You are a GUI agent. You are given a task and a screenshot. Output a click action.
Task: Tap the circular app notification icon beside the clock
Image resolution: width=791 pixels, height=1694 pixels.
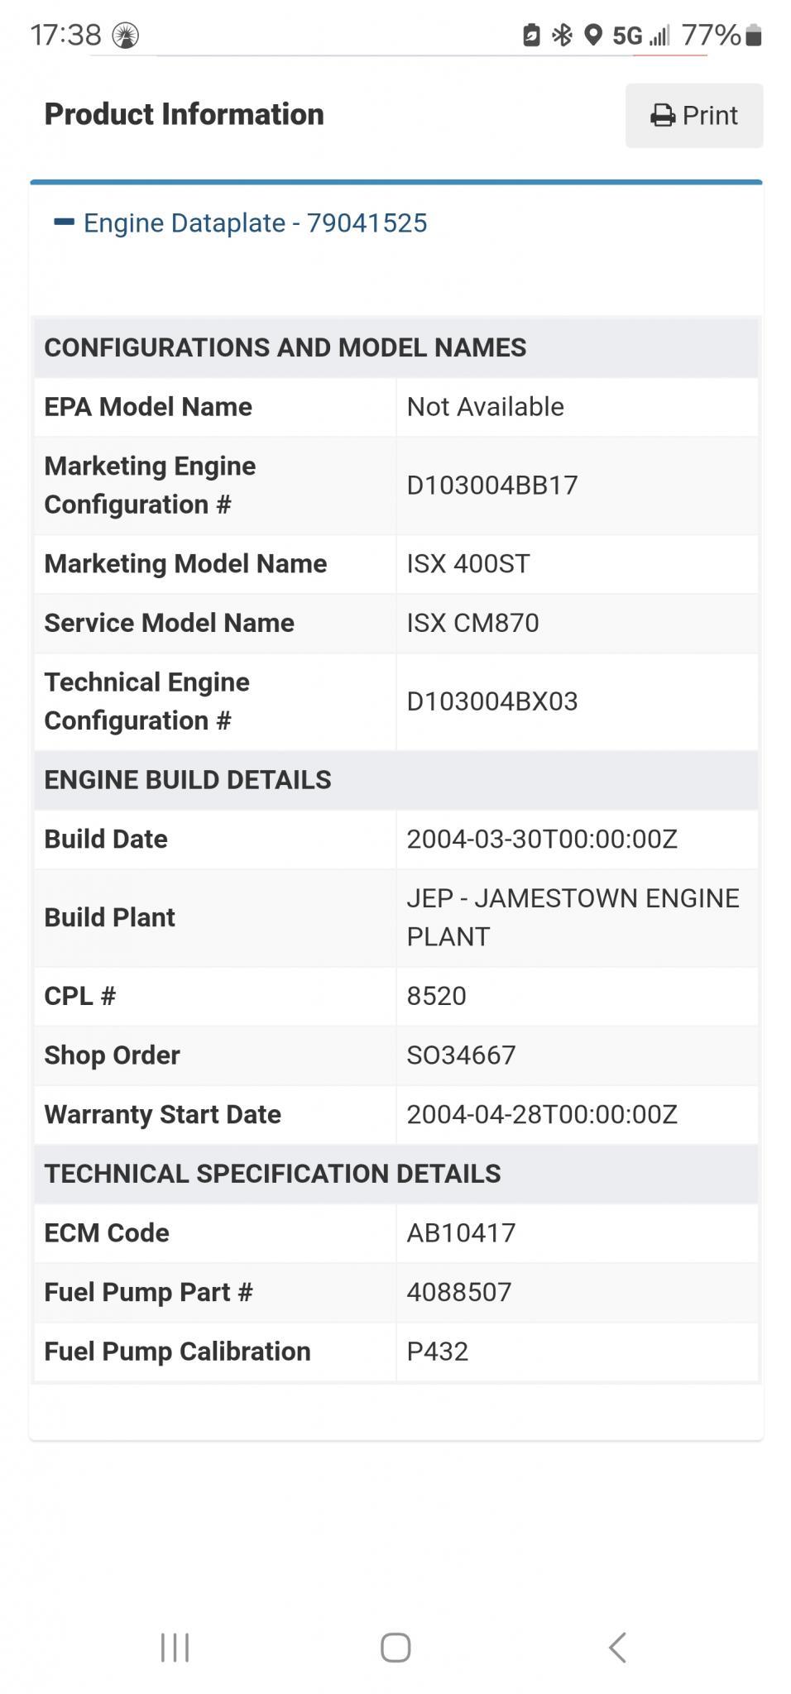[126, 36]
